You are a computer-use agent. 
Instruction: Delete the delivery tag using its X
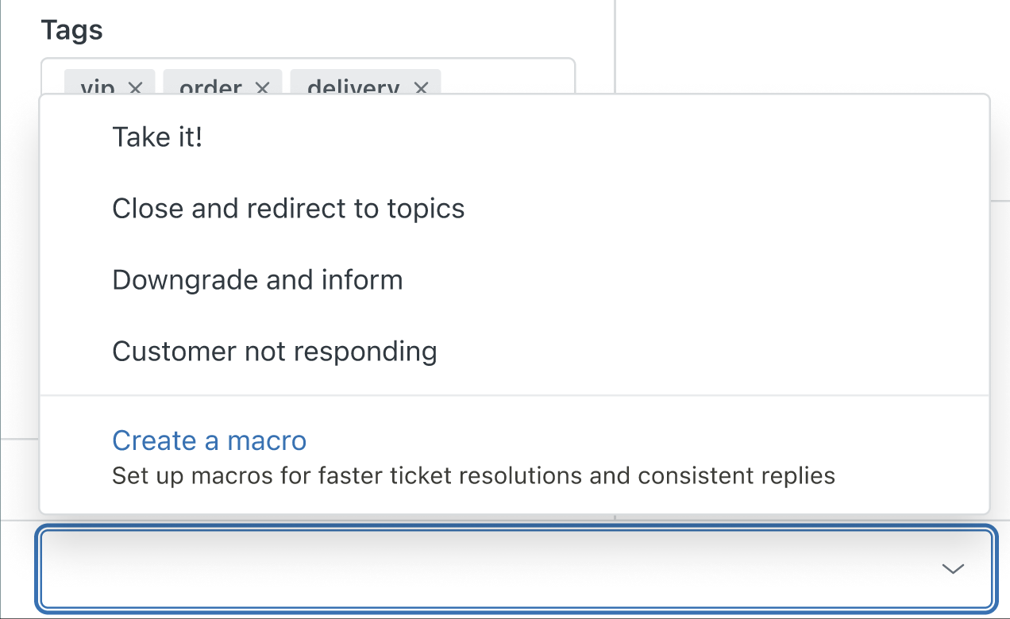pyautogui.click(x=421, y=87)
